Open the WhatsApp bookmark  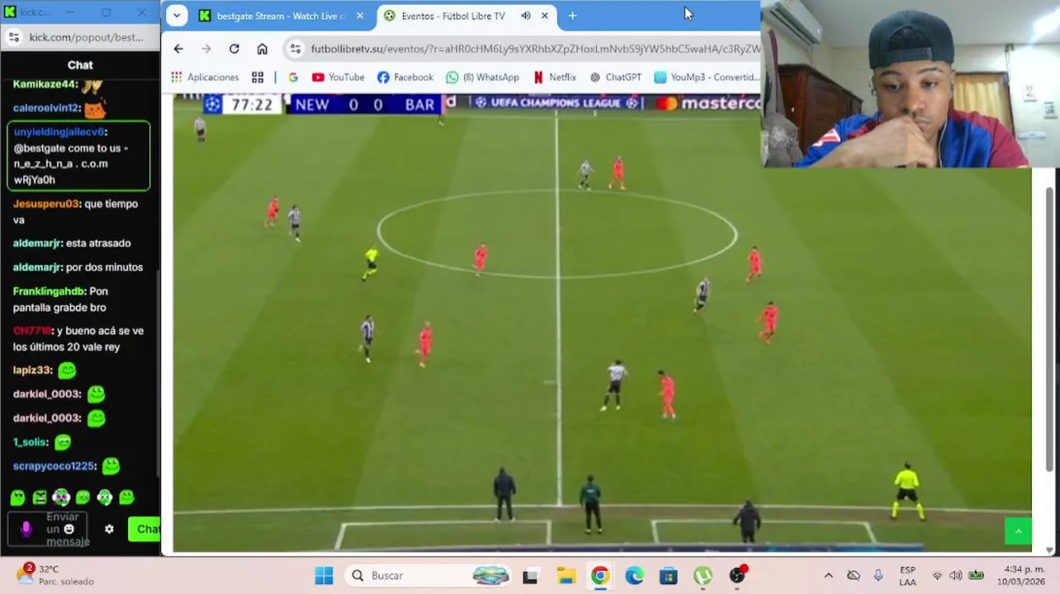coord(482,77)
